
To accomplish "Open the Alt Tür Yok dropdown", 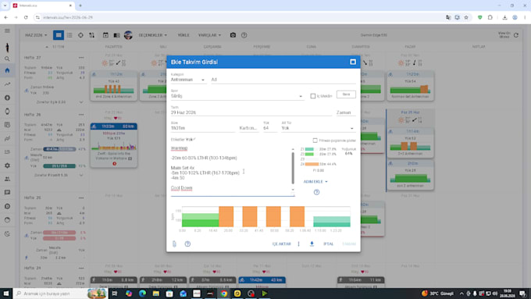I will (318, 128).
